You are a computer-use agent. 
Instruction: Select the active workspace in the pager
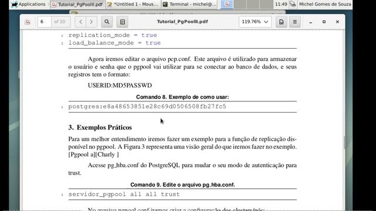pyautogui.click(x=227, y=4)
